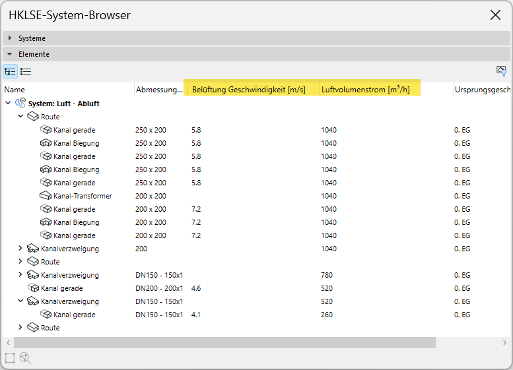Expand the Systeme section
The height and width of the screenshot is (370, 513).
9,38
